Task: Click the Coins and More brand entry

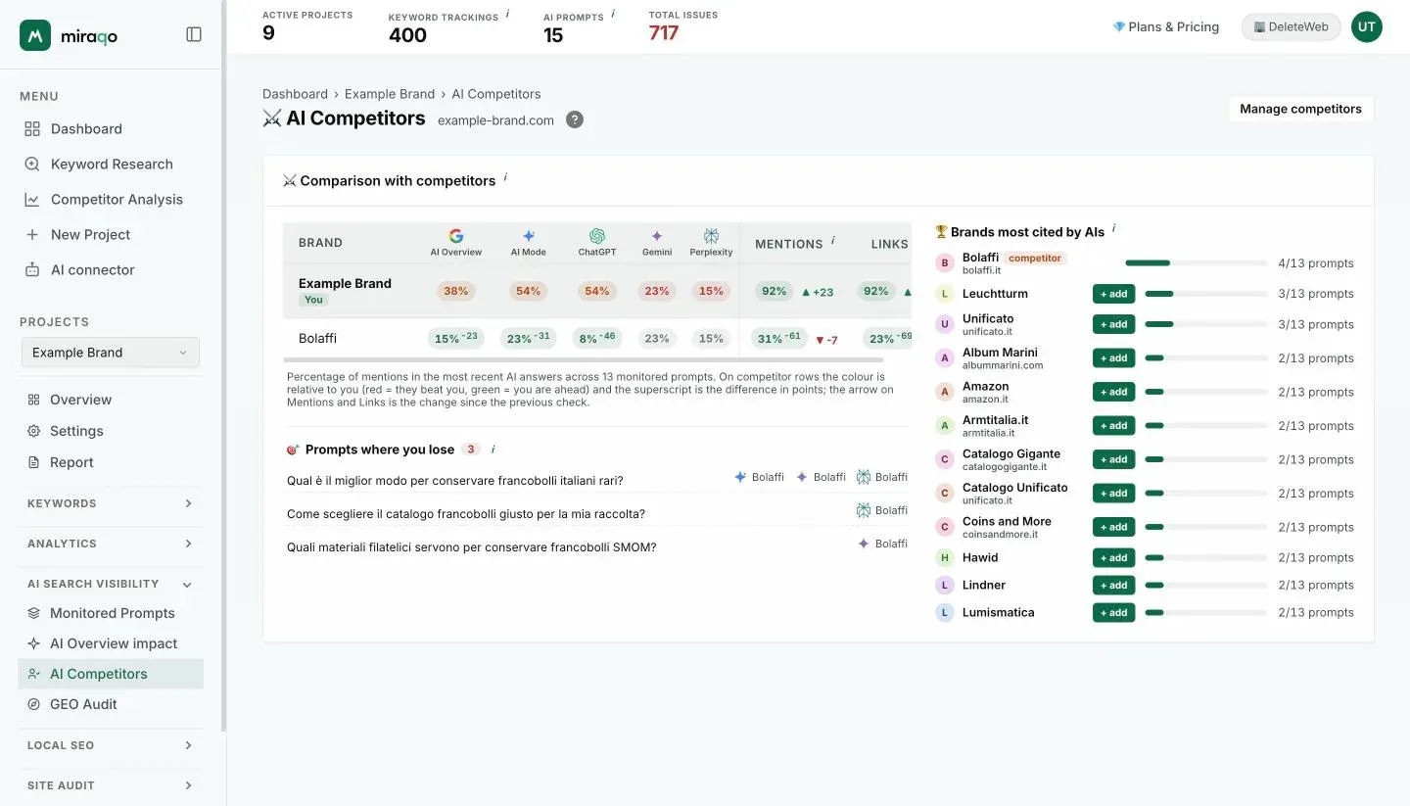Action: pyautogui.click(x=1007, y=527)
